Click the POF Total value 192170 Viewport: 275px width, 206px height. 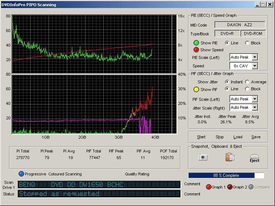click(167, 158)
